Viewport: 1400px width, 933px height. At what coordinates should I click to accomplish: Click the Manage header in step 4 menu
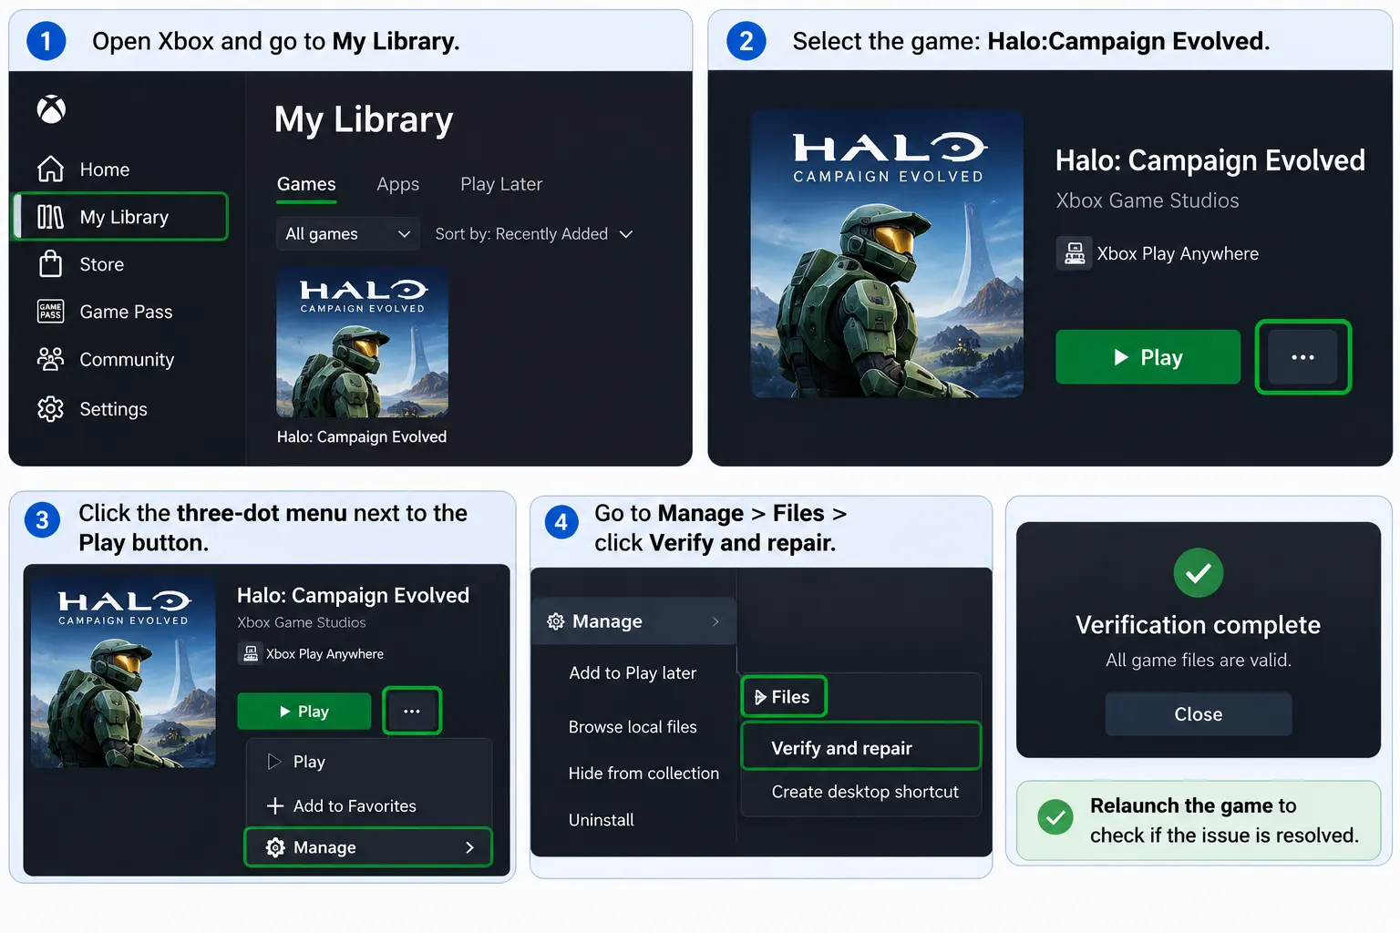[x=633, y=621]
